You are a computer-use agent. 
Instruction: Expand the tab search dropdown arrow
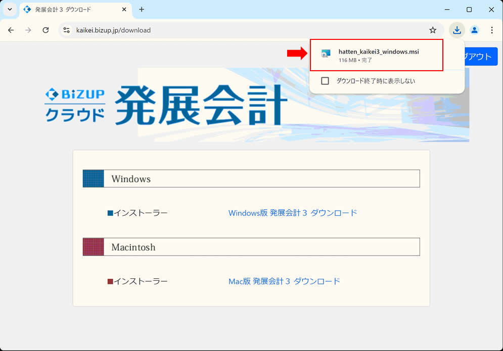10,9
